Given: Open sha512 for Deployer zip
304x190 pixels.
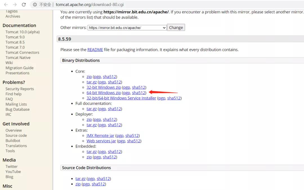Looking at the screenshot, I should tap(109, 120).
